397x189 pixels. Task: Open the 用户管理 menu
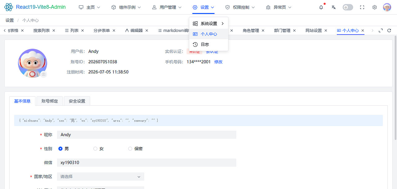[x=167, y=7]
